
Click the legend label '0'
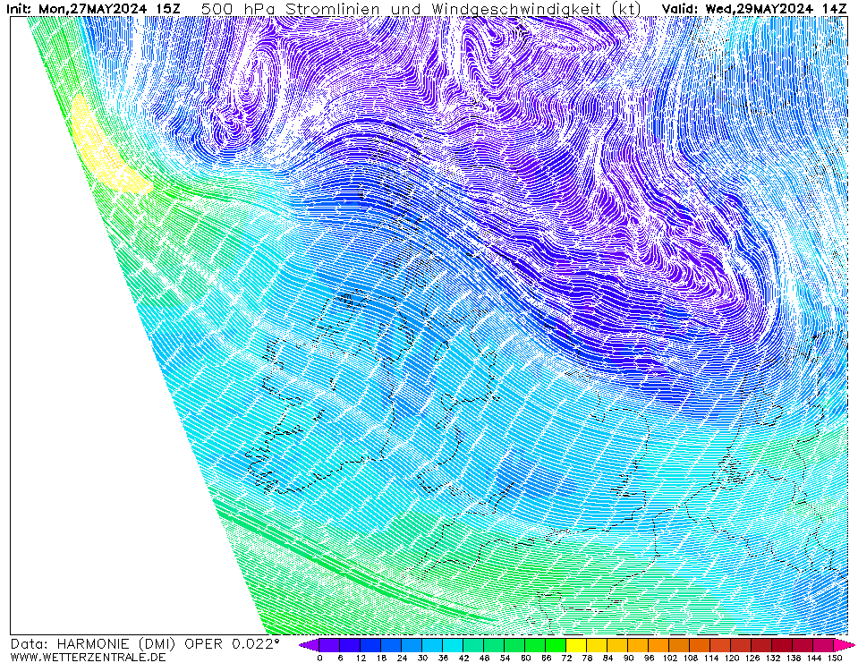319,658
